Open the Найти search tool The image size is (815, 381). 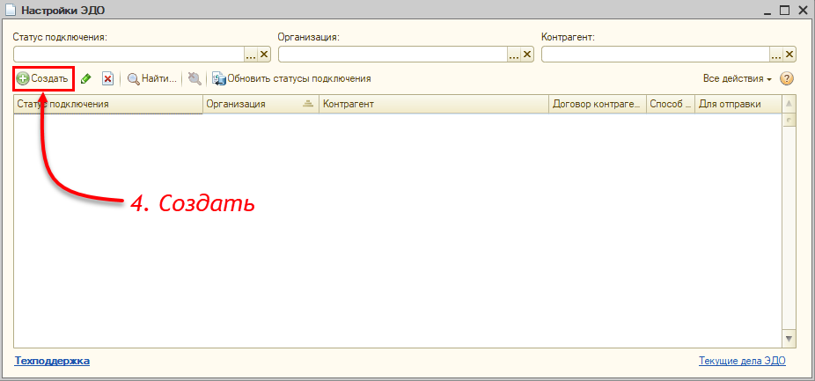click(x=152, y=79)
